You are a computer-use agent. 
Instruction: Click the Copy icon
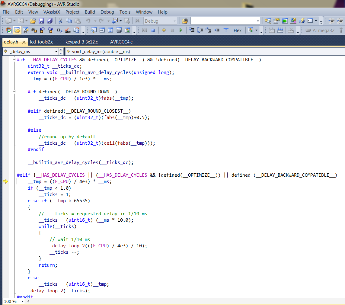[69, 21]
